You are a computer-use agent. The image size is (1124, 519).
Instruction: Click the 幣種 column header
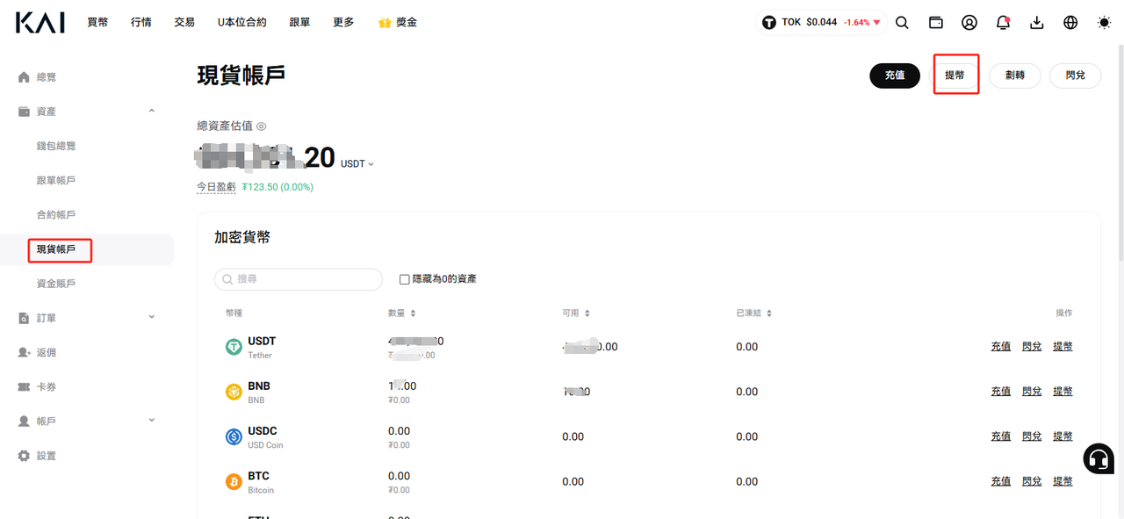234,314
